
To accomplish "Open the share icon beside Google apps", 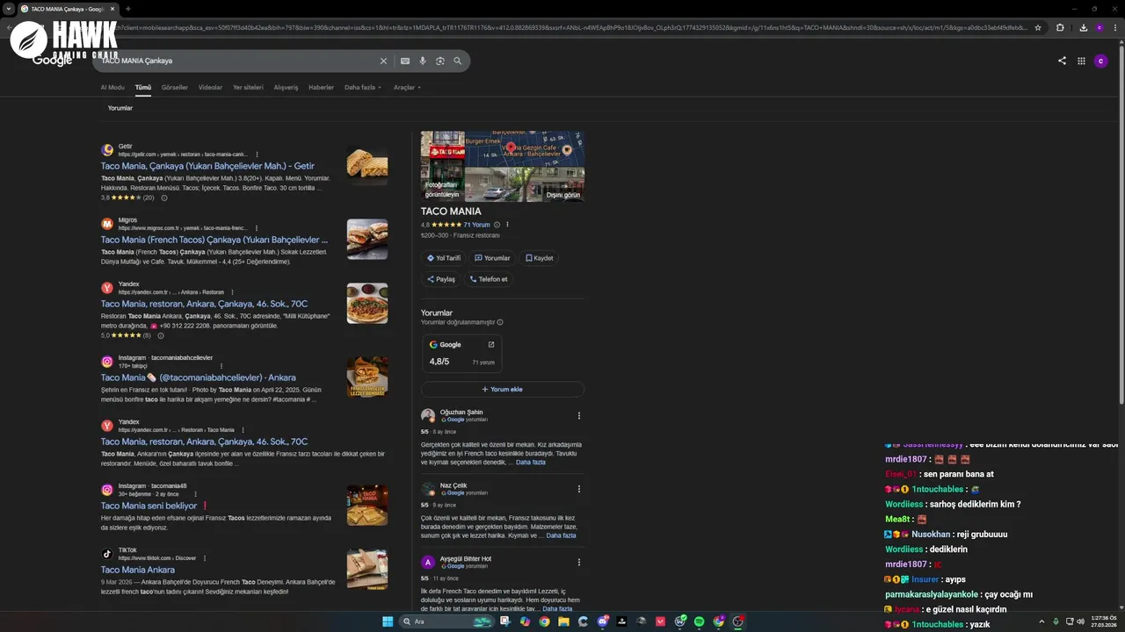I will (x=1062, y=61).
